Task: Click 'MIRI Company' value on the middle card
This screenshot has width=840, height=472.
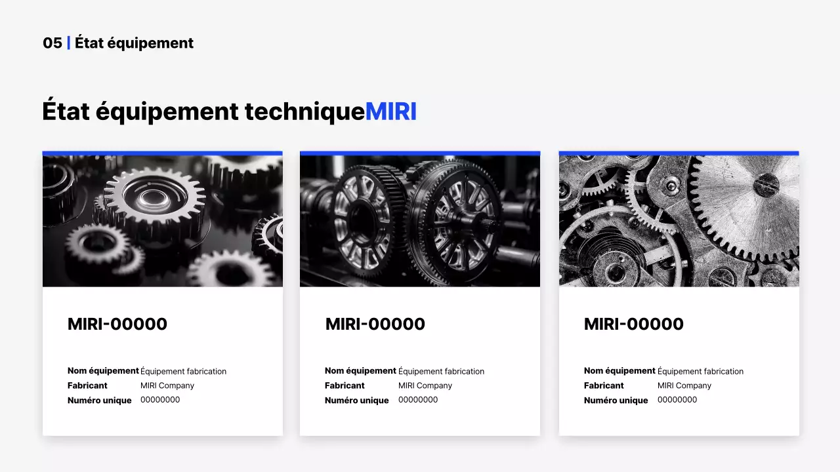Action: tap(425, 385)
